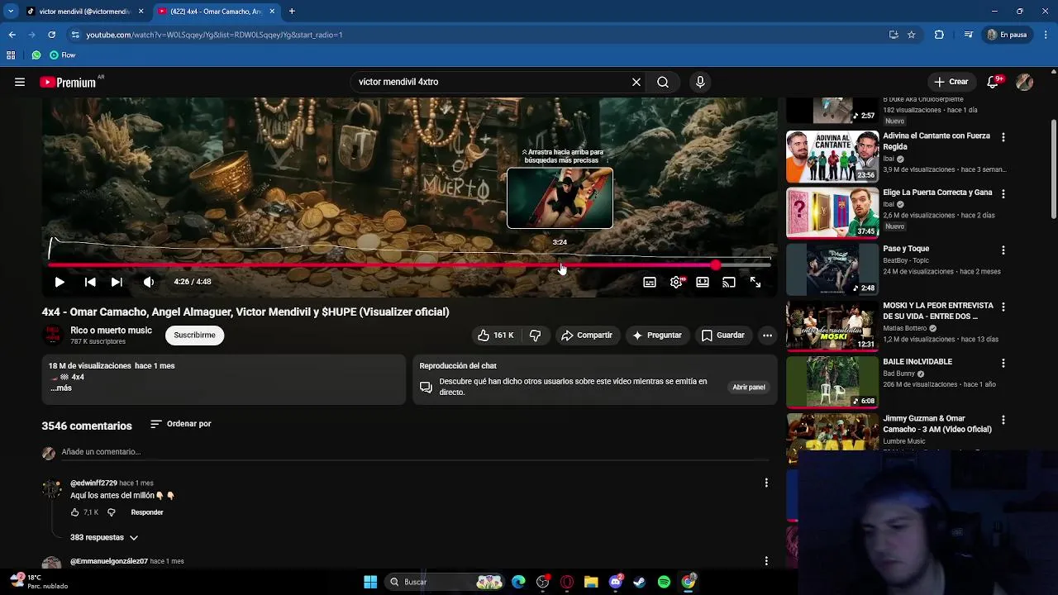1058x595 pixels.
Task: Open Crear menu in the header
Action: [951, 82]
